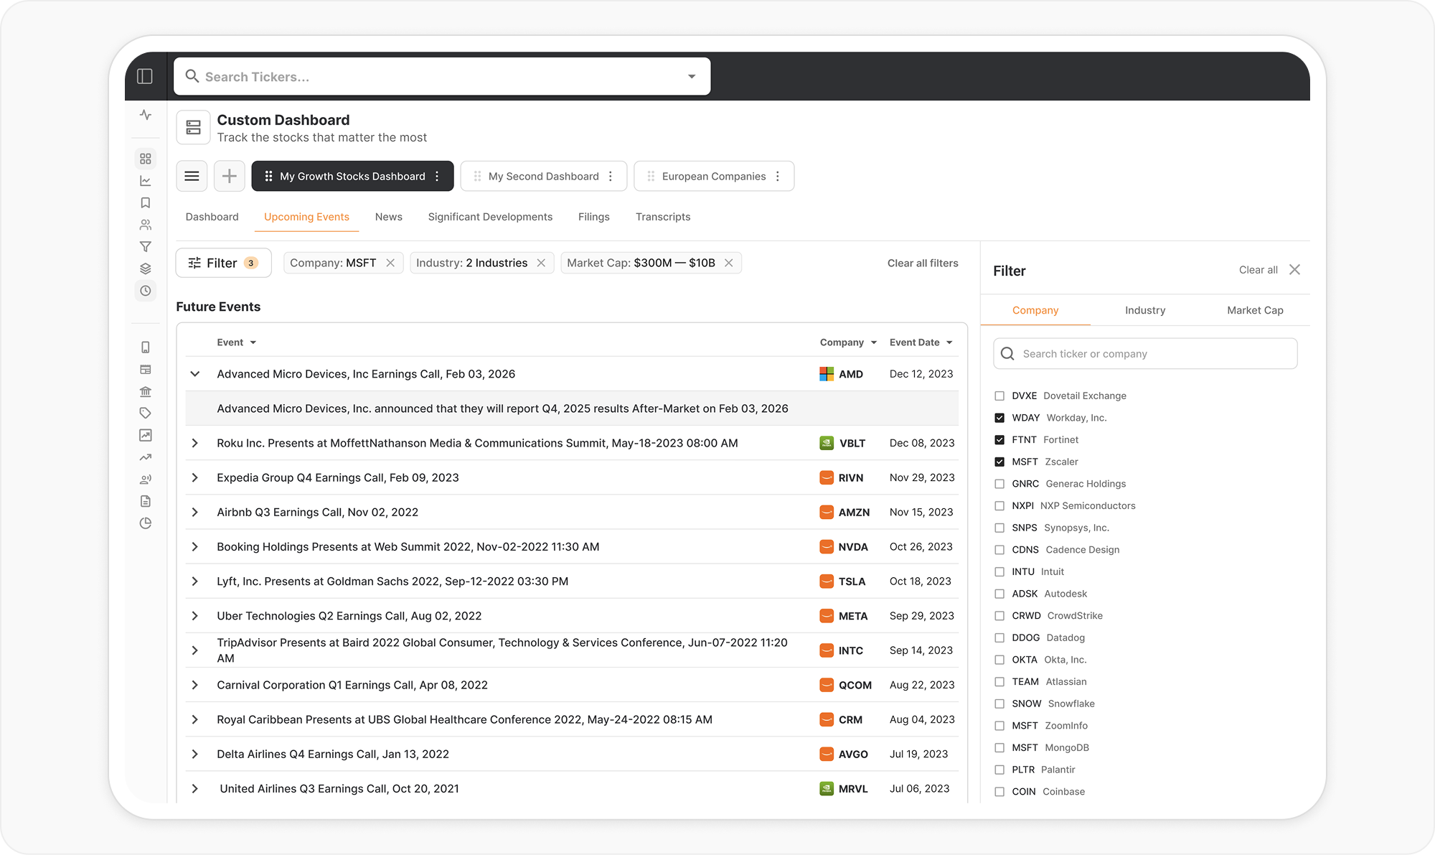Open European Companies dashboard

click(x=714, y=176)
